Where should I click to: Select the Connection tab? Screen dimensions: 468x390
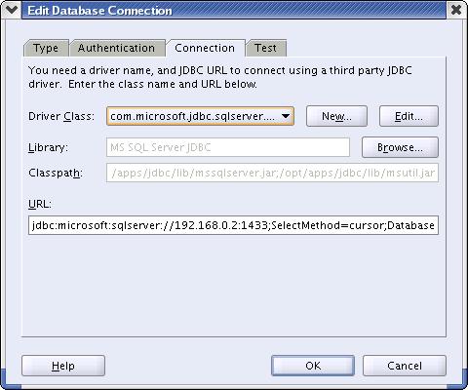click(205, 48)
